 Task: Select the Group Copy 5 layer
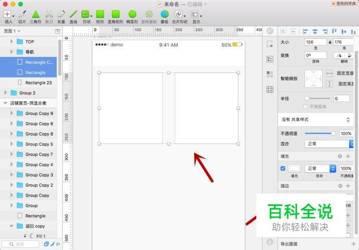[29, 144]
